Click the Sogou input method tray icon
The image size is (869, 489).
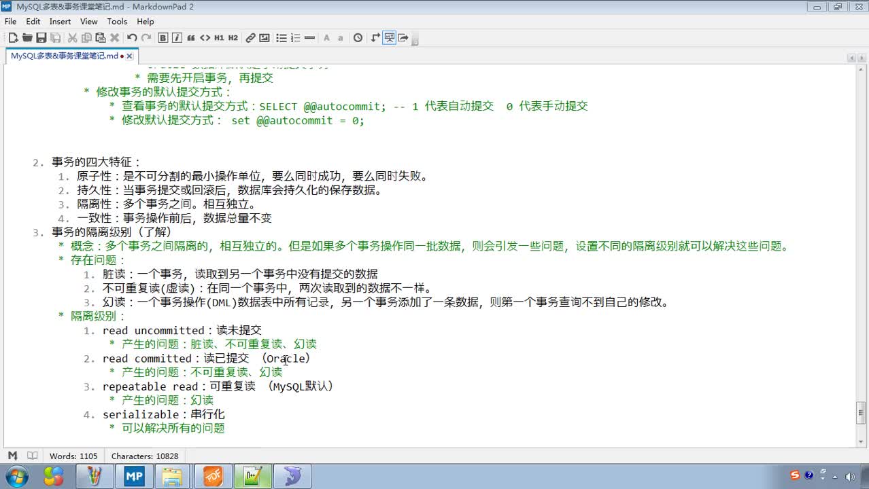coord(795,475)
